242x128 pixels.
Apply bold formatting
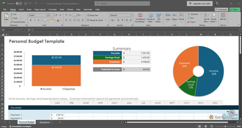pyautogui.click(x=31, y=20)
